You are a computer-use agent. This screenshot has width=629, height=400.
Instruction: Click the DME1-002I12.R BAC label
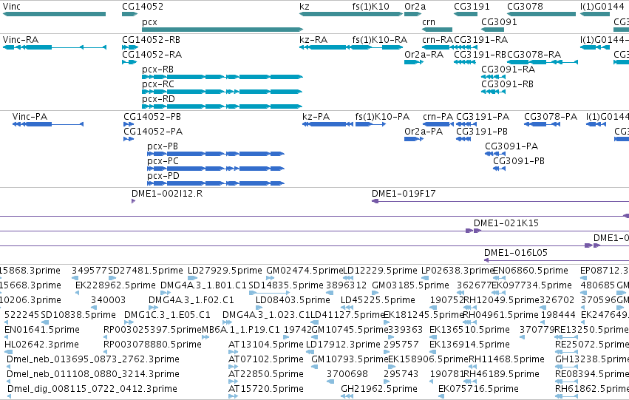(167, 194)
